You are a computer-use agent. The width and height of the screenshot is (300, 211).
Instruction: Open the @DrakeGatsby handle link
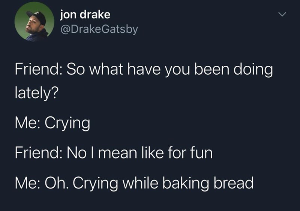point(99,29)
